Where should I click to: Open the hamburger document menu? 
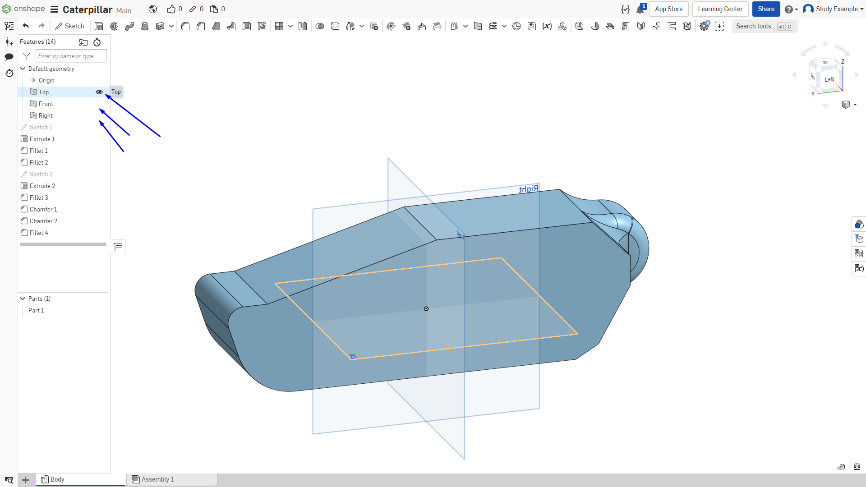[x=54, y=9]
